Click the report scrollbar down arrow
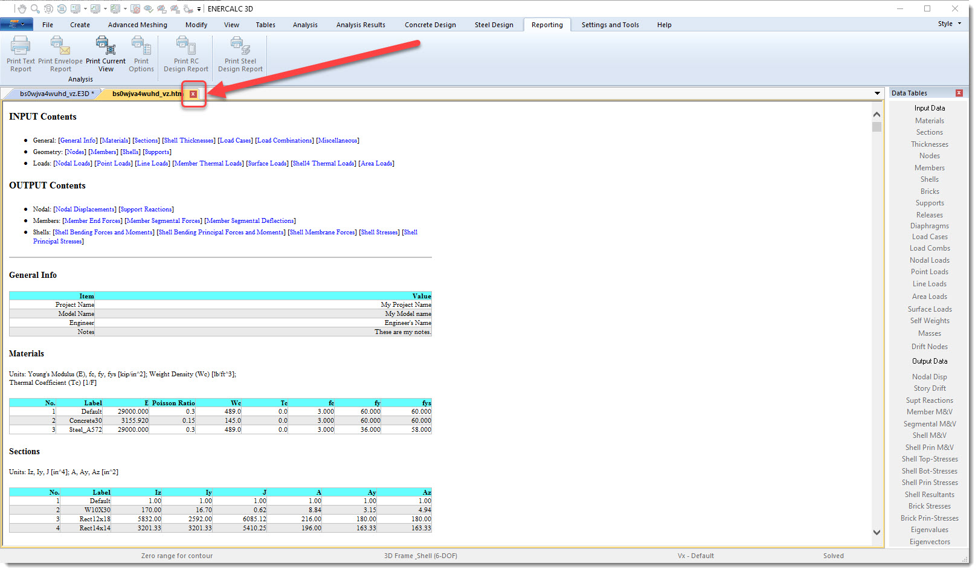Image resolution: width=978 pixels, height=572 pixels. point(877,532)
